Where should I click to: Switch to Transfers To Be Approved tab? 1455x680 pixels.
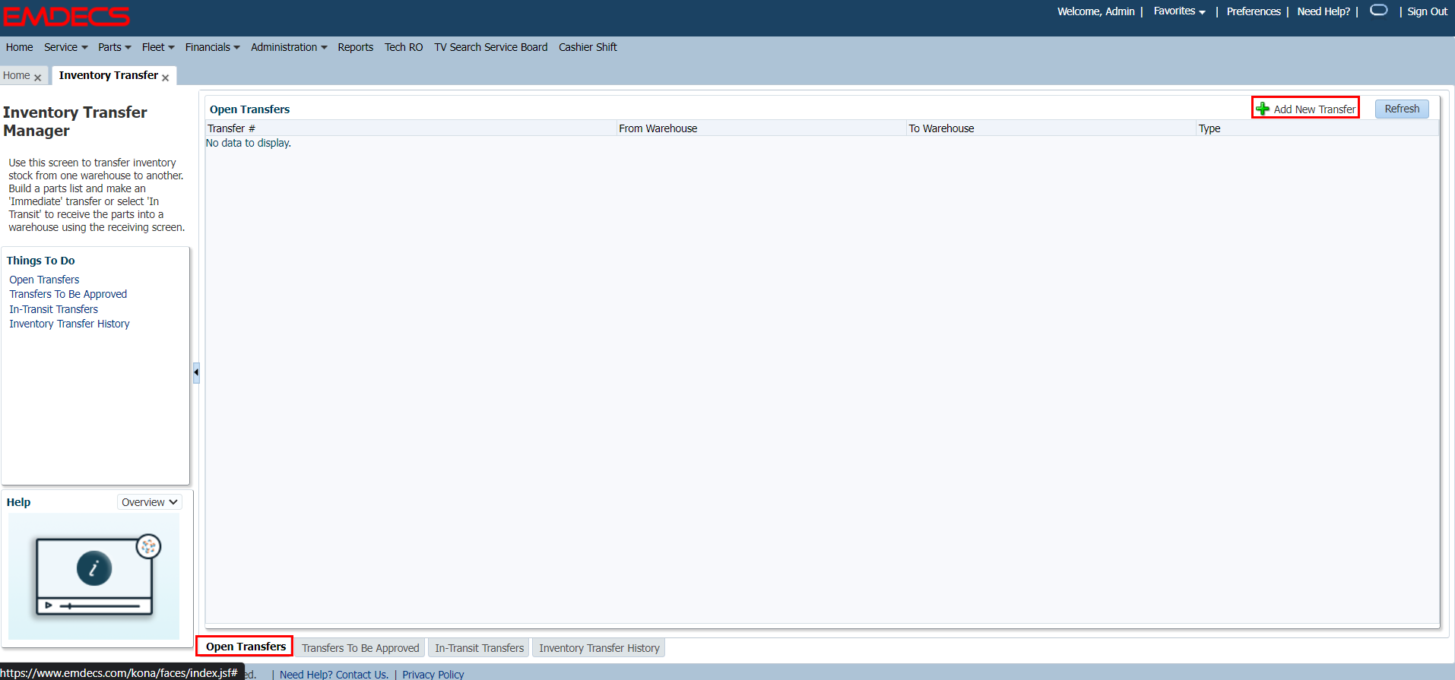[x=360, y=648]
